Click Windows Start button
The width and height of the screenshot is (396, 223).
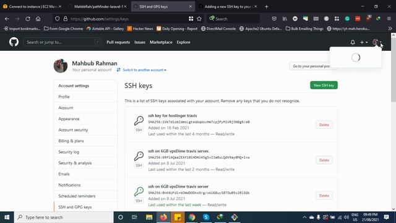click(x=7, y=217)
